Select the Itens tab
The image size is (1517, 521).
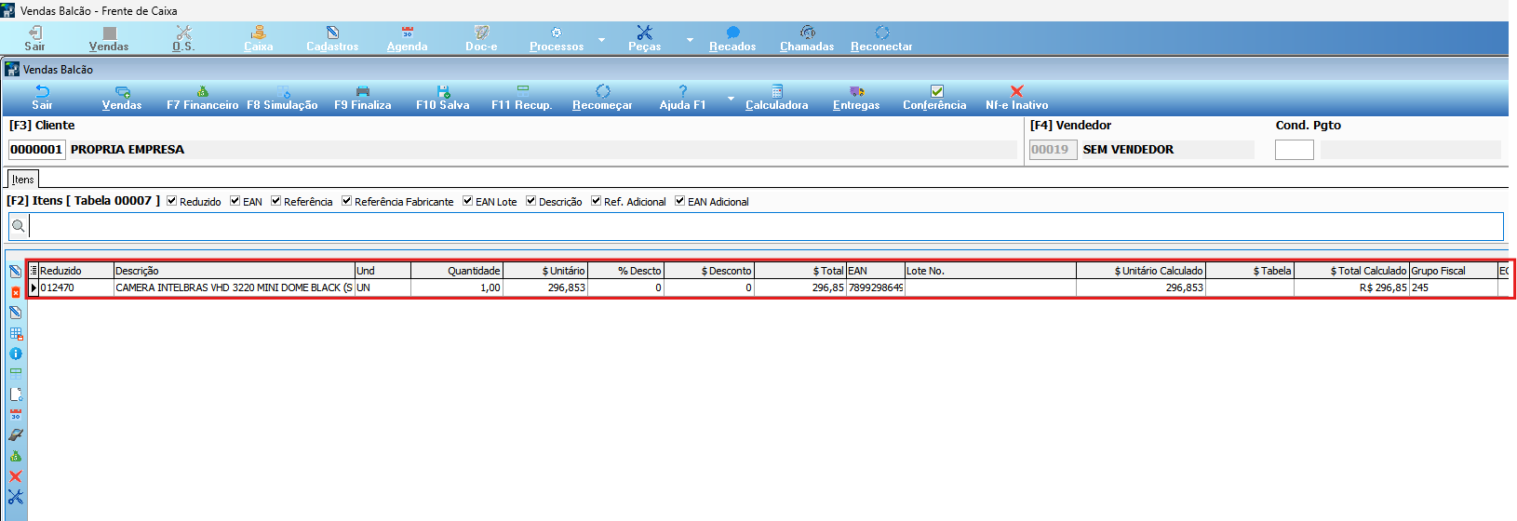(x=23, y=180)
